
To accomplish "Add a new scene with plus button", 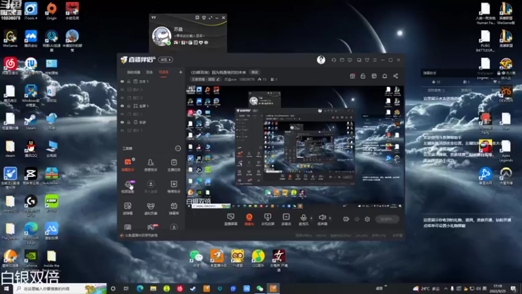I will click(x=181, y=72).
